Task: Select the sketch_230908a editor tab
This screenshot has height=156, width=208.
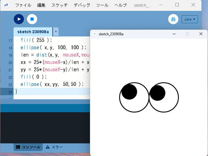Action: tap(33, 31)
